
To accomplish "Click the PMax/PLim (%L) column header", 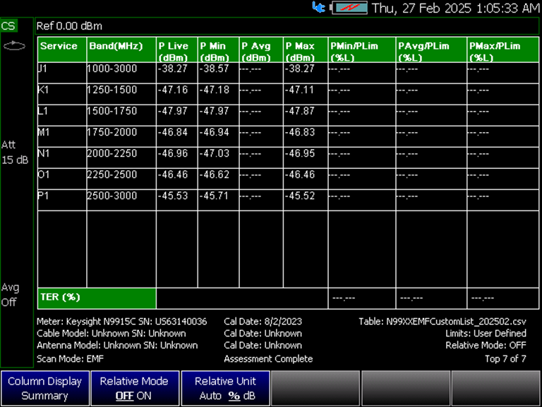I will (502, 50).
